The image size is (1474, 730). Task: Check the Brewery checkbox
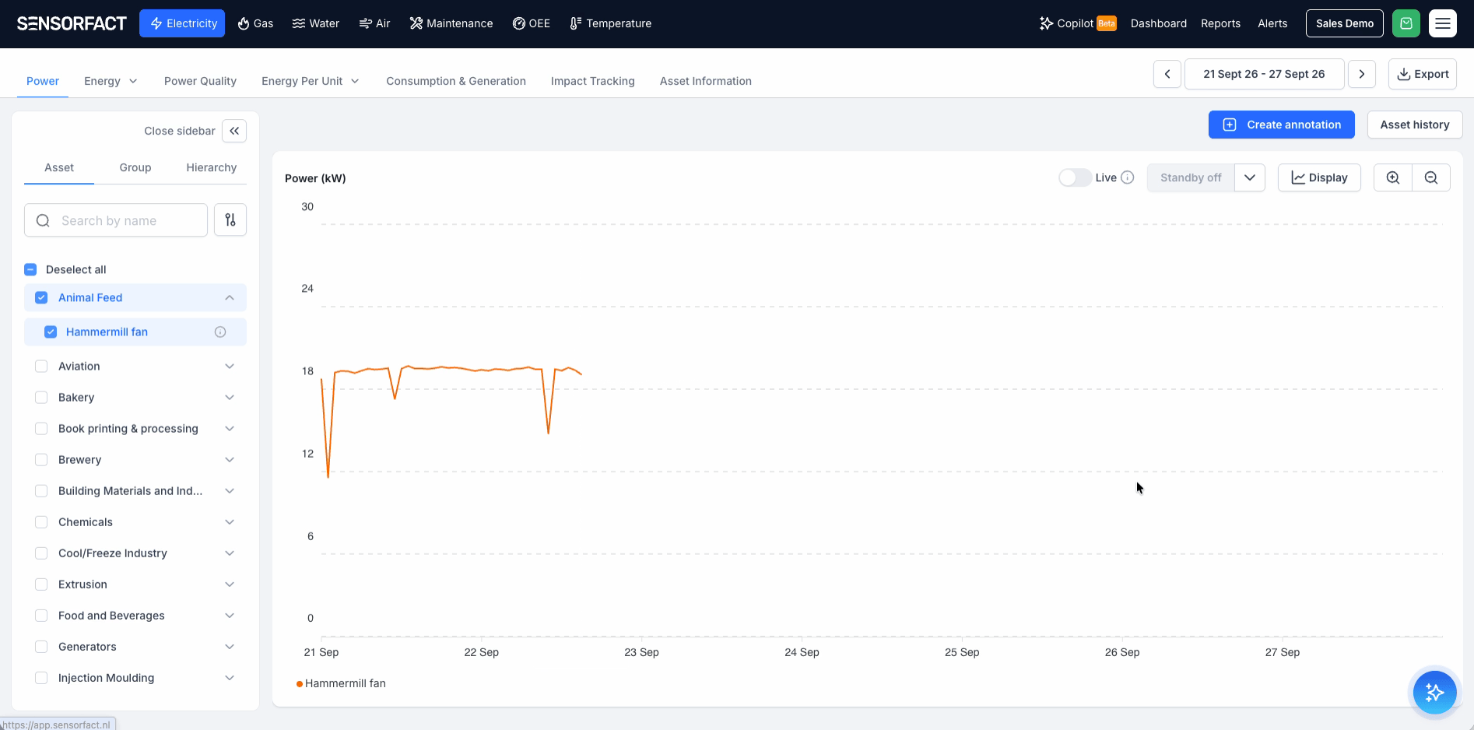coord(41,459)
